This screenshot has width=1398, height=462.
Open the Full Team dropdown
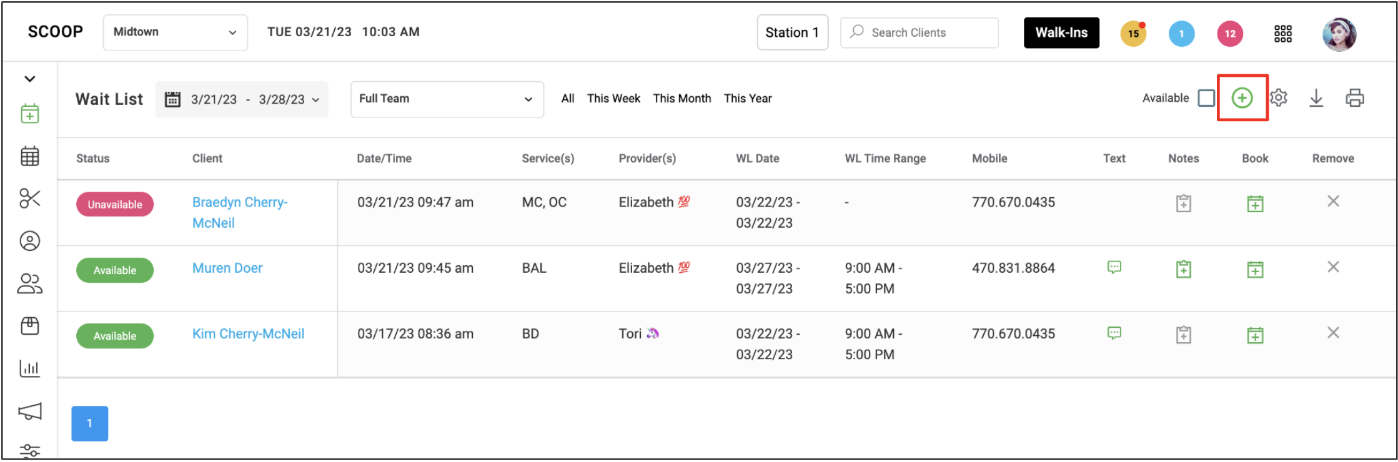pos(447,99)
